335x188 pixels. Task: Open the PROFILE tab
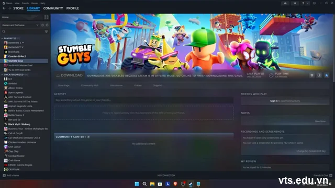click(73, 8)
